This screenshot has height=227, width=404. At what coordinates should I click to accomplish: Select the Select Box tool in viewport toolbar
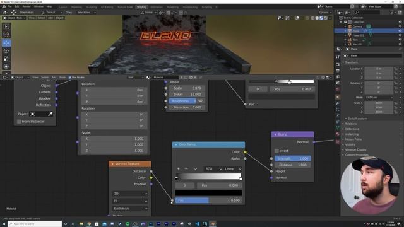pyautogui.click(x=6, y=26)
